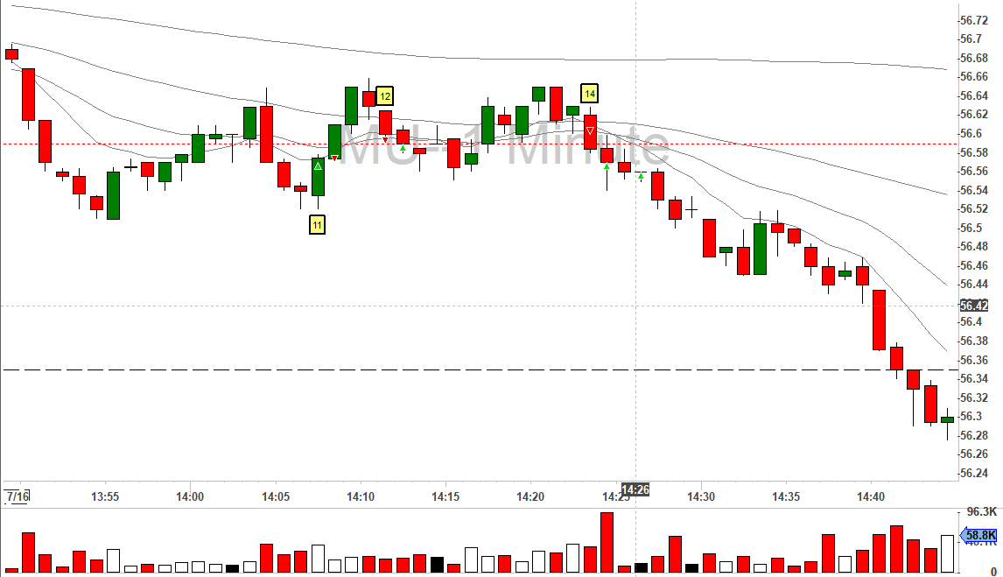
Task: Click the 7/16 date link on time axis
Action: click(18, 496)
